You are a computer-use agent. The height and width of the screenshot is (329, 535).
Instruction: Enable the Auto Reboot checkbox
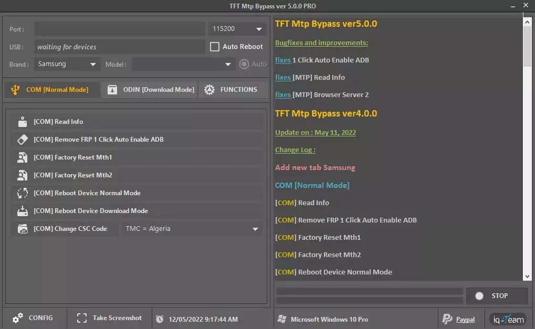215,46
